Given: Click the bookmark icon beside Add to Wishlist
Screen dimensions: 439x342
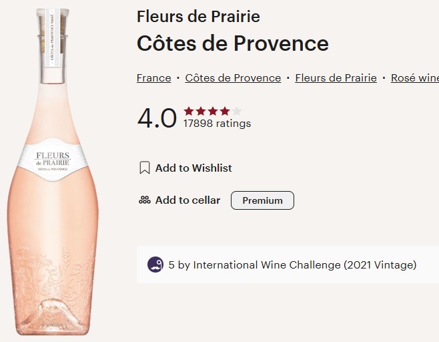Looking at the screenshot, I should click(x=144, y=168).
